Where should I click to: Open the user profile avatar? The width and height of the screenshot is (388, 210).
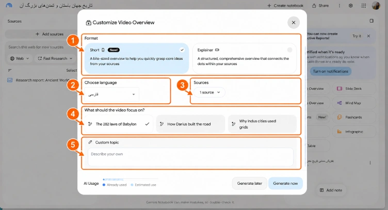[x=376, y=6]
